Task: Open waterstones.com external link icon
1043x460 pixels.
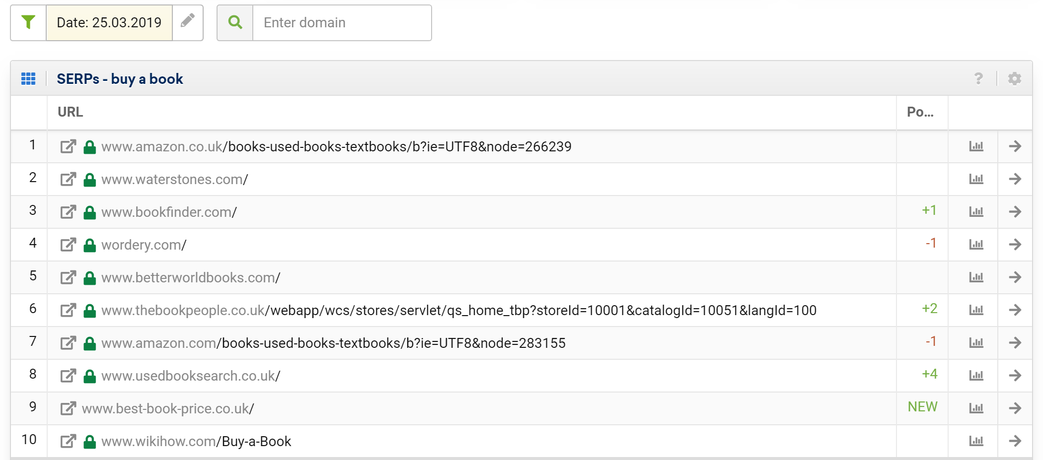Action: [x=68, y=179]
